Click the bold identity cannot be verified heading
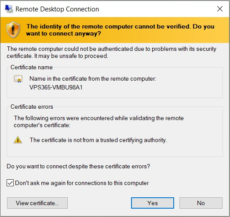This screenshot has width=230, height=217. (x=120, y=30)
